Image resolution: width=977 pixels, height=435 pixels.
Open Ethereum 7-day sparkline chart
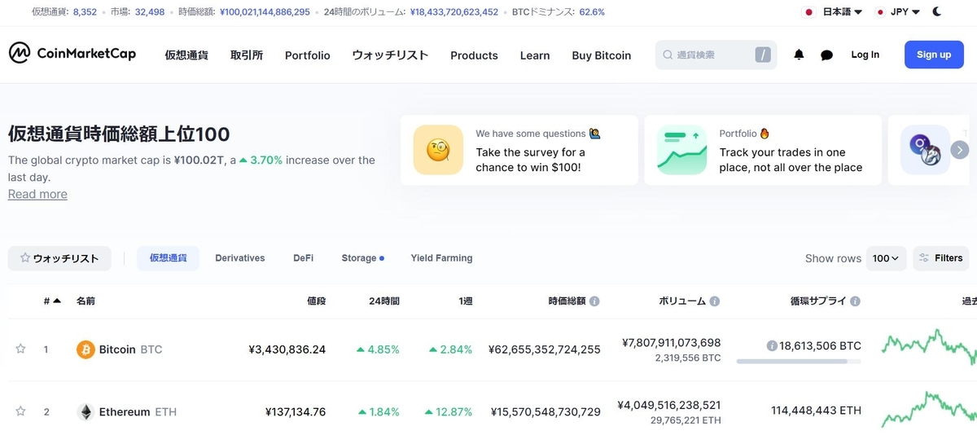click(x=929, y=411)
